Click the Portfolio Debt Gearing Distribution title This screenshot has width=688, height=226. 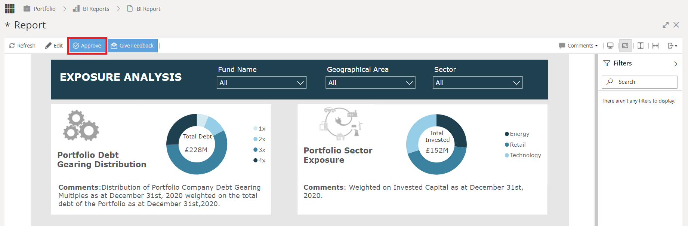102,160
